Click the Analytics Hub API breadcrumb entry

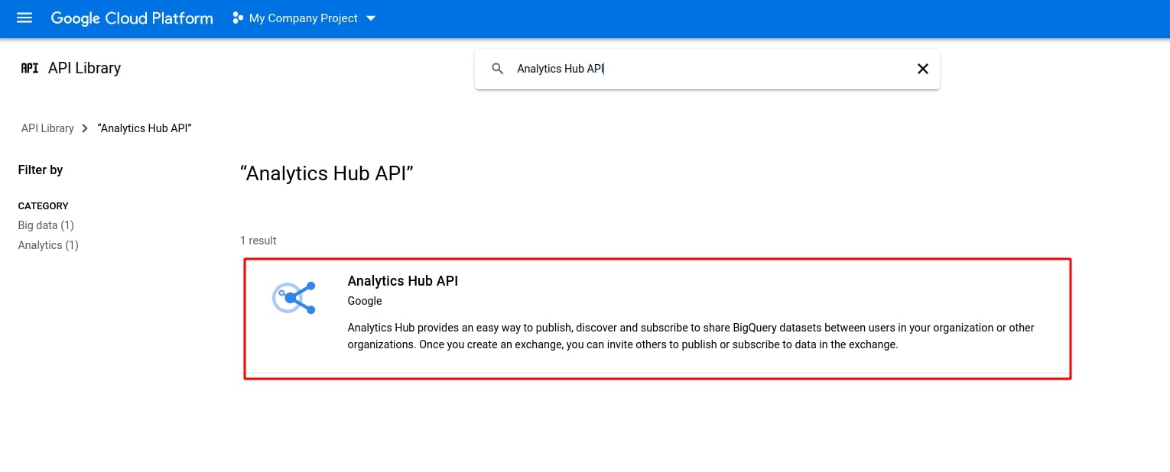click(144, 128)
